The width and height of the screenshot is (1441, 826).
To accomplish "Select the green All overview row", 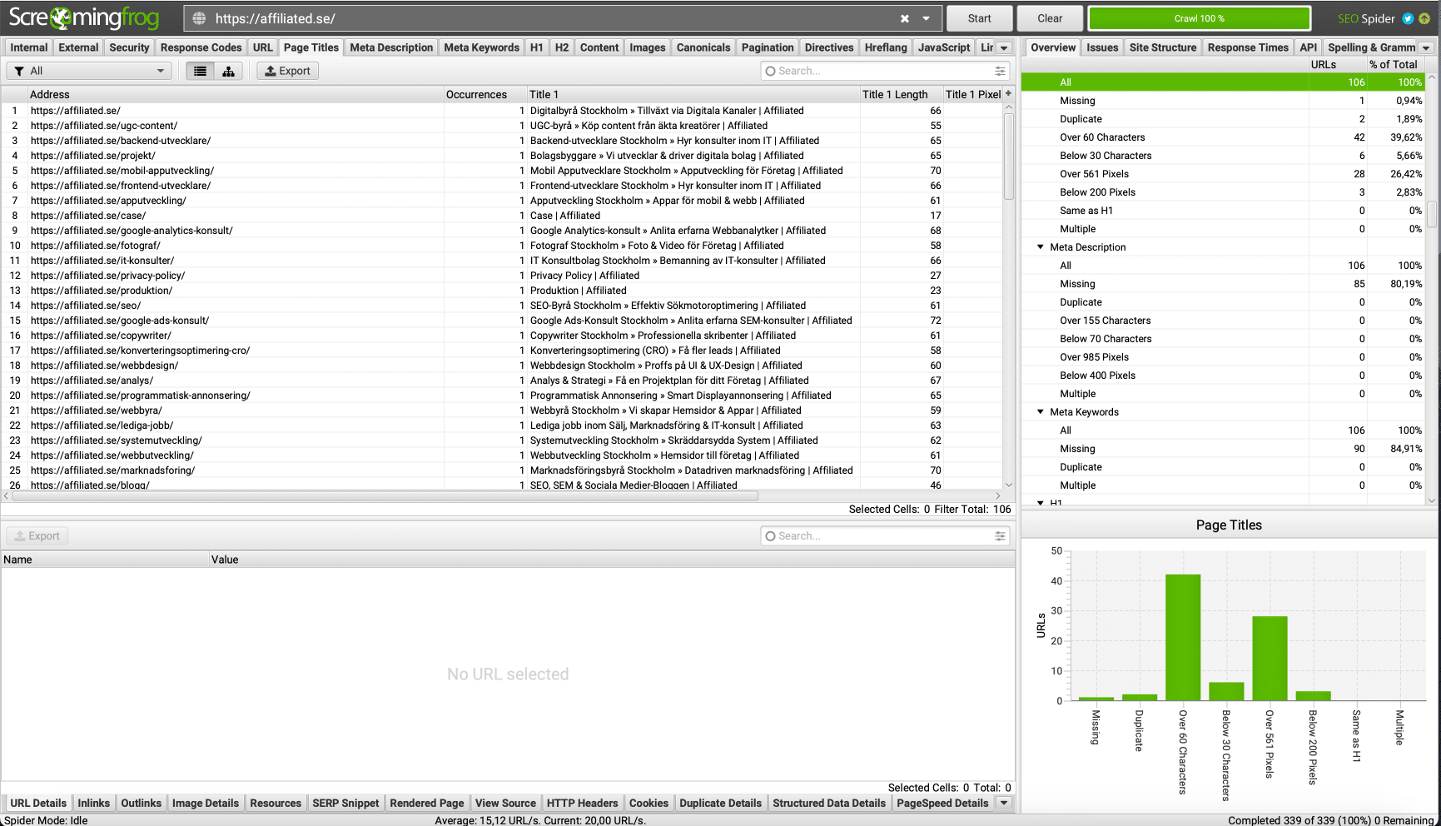I will point(1223,82).
